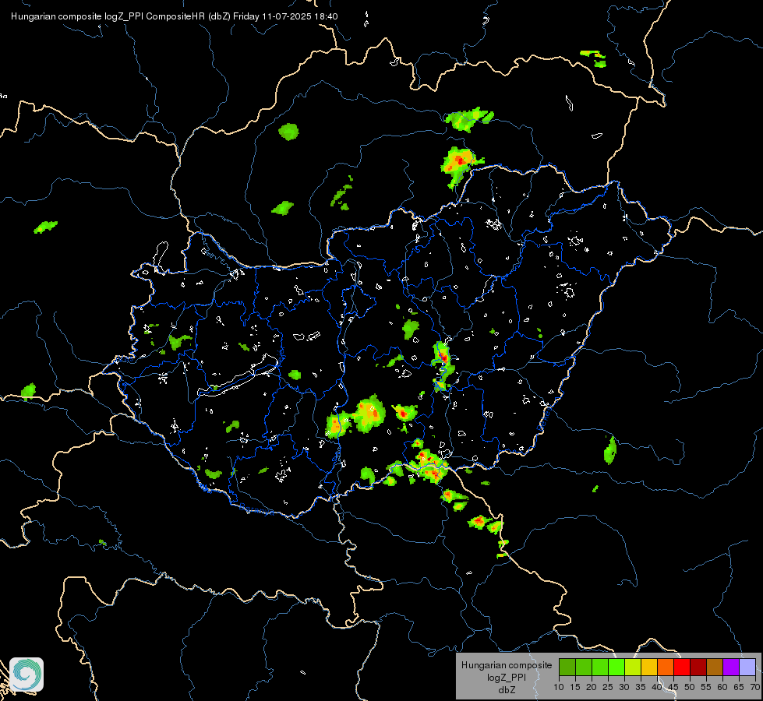763x701 pixels.
Task: Click the '45' legend scale value
Action: pos(673,687)
